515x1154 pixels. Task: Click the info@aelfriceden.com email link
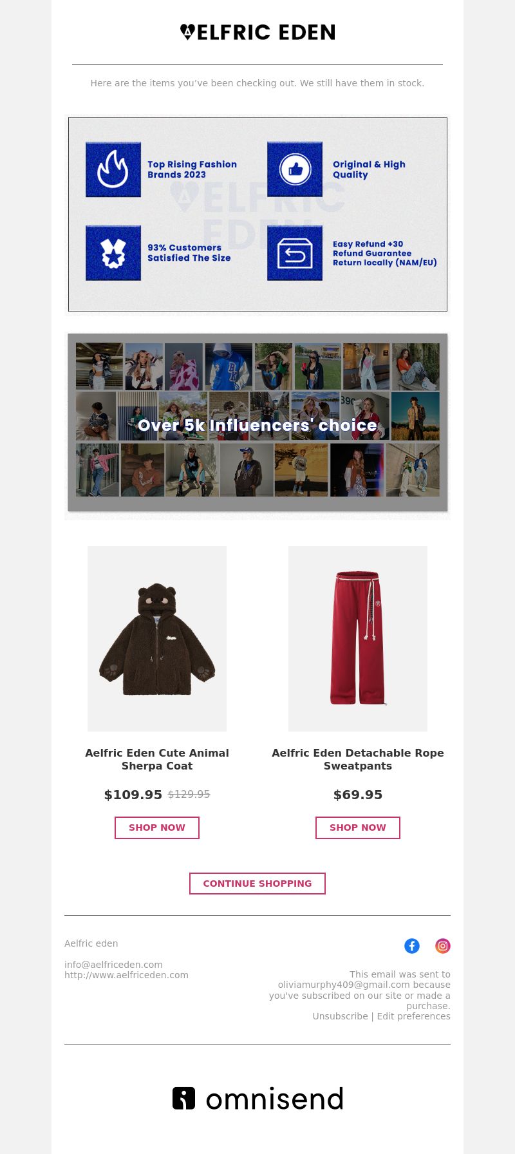click(x=113, y=965)
